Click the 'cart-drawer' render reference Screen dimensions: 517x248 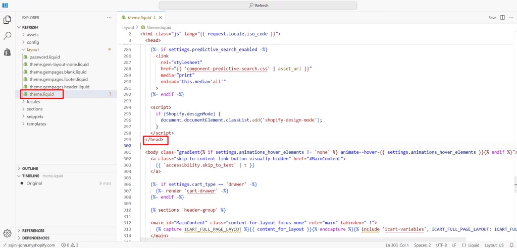pyautogui.click(x=200, y=191)
